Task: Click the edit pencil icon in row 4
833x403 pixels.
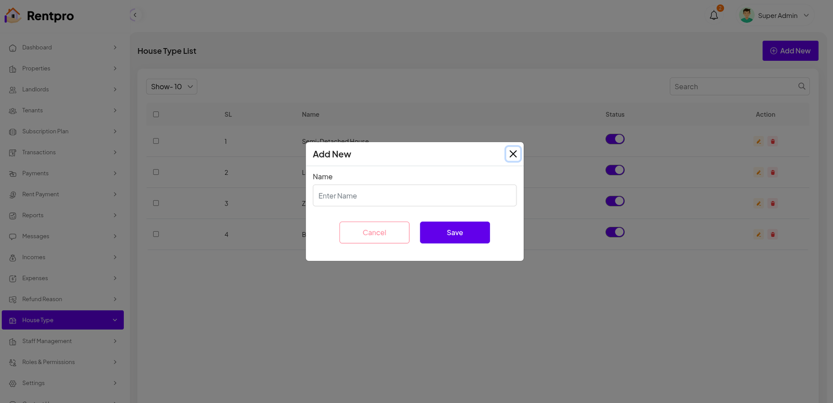Action: click(x=759, y=235)
